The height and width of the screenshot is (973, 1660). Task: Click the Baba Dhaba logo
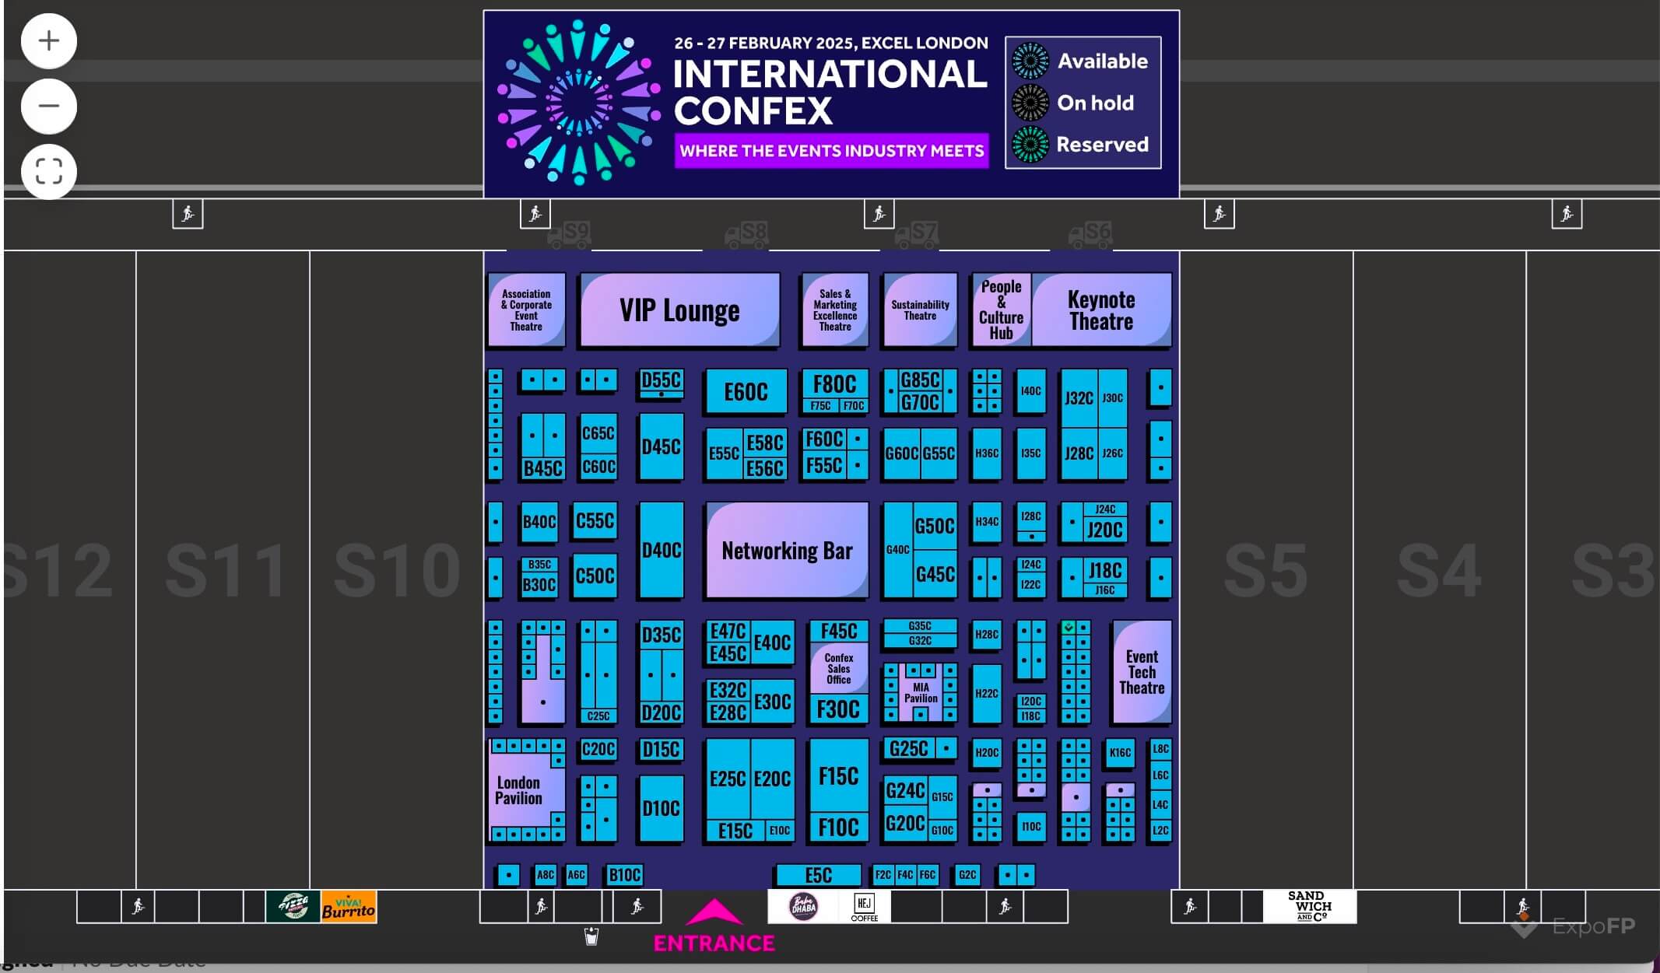point(803,906)
